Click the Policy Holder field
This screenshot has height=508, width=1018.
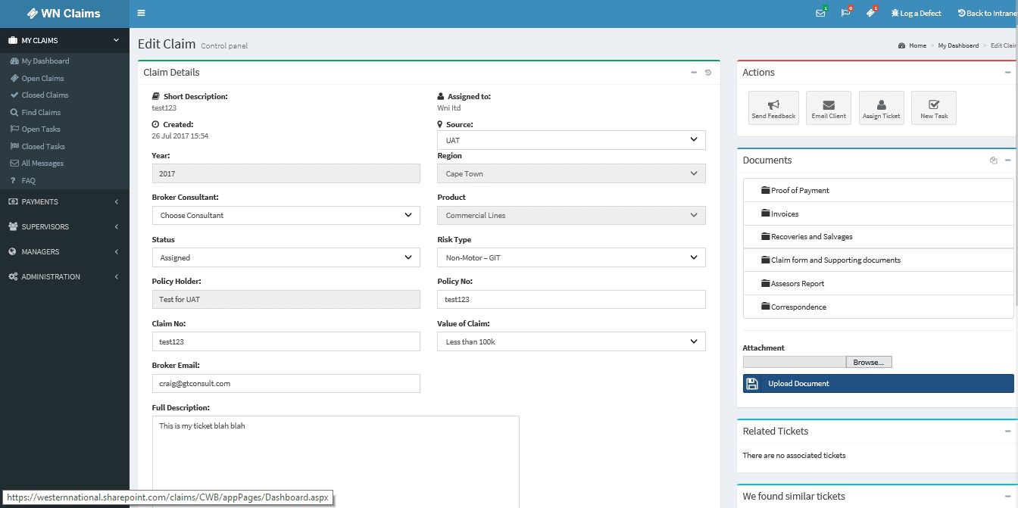(286, 299)
